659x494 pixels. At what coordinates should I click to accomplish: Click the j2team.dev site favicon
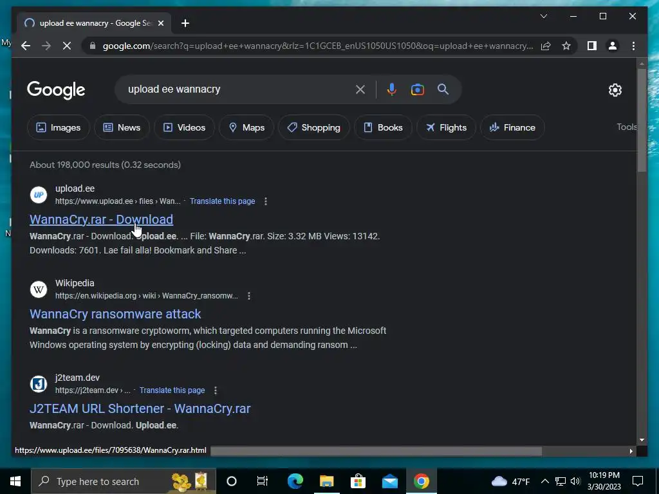[38, 383]
